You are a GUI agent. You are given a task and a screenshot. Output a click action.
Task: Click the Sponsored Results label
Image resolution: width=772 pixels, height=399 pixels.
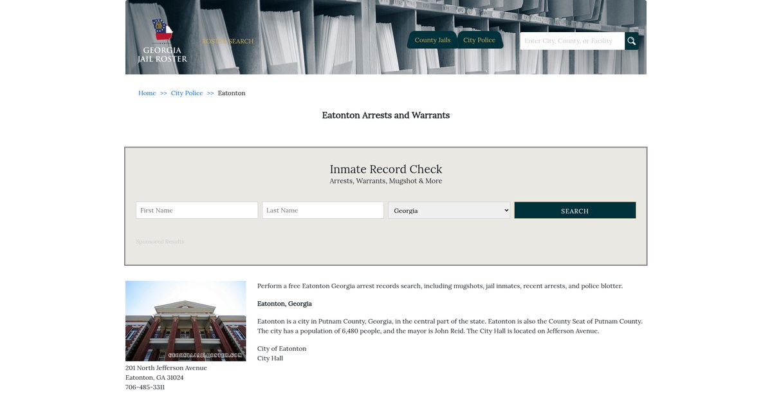coord(160,242)
